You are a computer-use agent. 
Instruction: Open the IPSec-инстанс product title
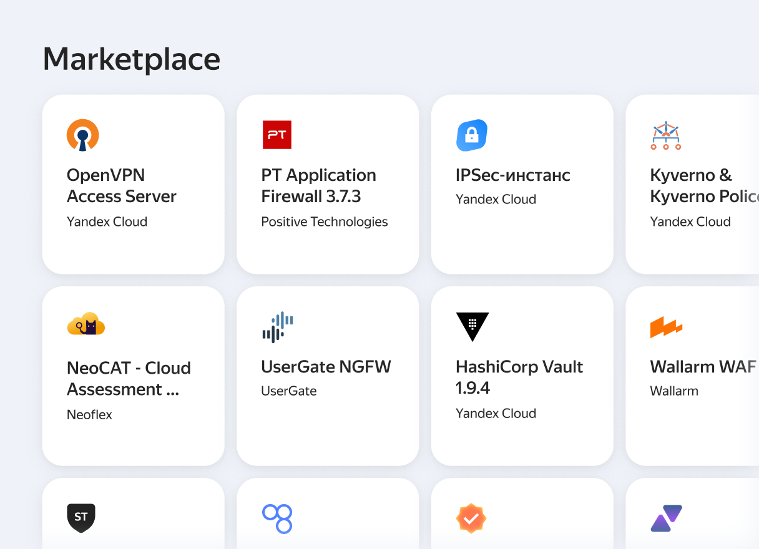513,175
